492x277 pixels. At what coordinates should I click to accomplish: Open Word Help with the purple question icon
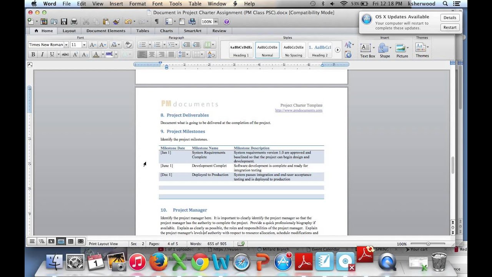pos(226,22)
